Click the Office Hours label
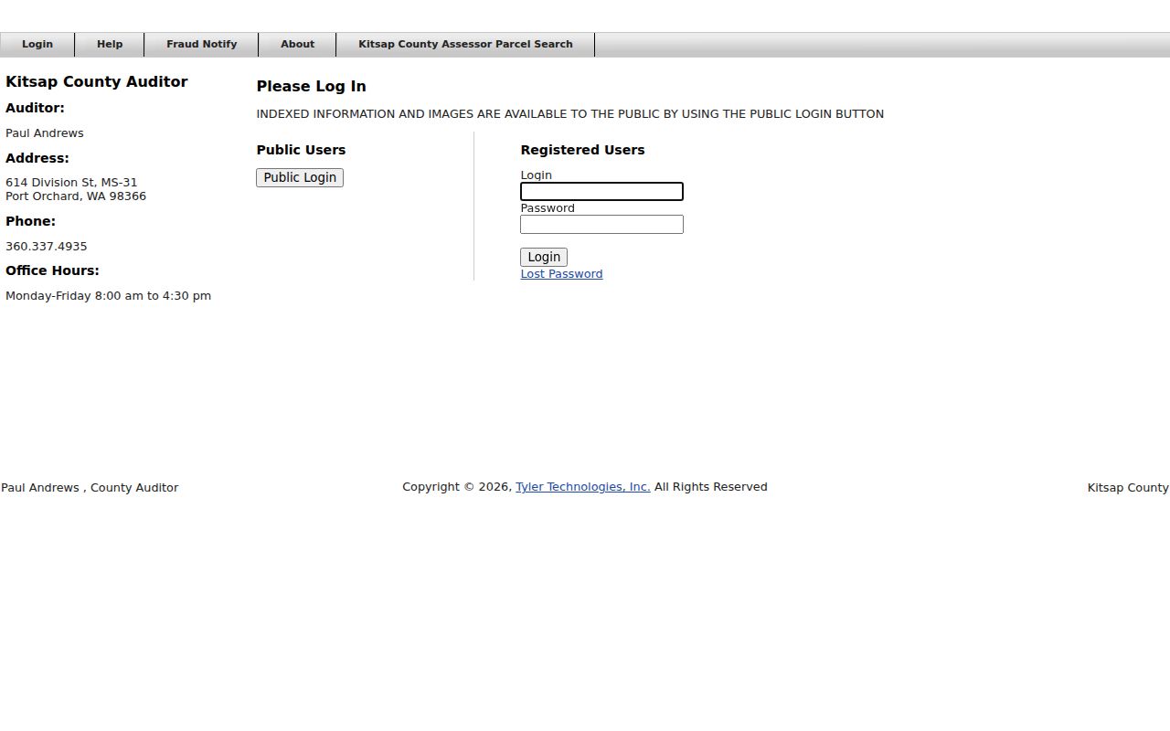Image resolution: width=1170 pixels, height=731 pixels. pos(52,270)
